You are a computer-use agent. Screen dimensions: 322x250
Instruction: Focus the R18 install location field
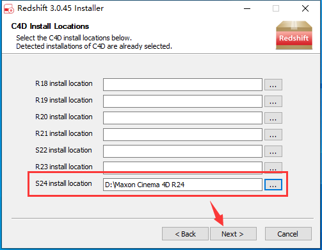[x=182, y=85]
